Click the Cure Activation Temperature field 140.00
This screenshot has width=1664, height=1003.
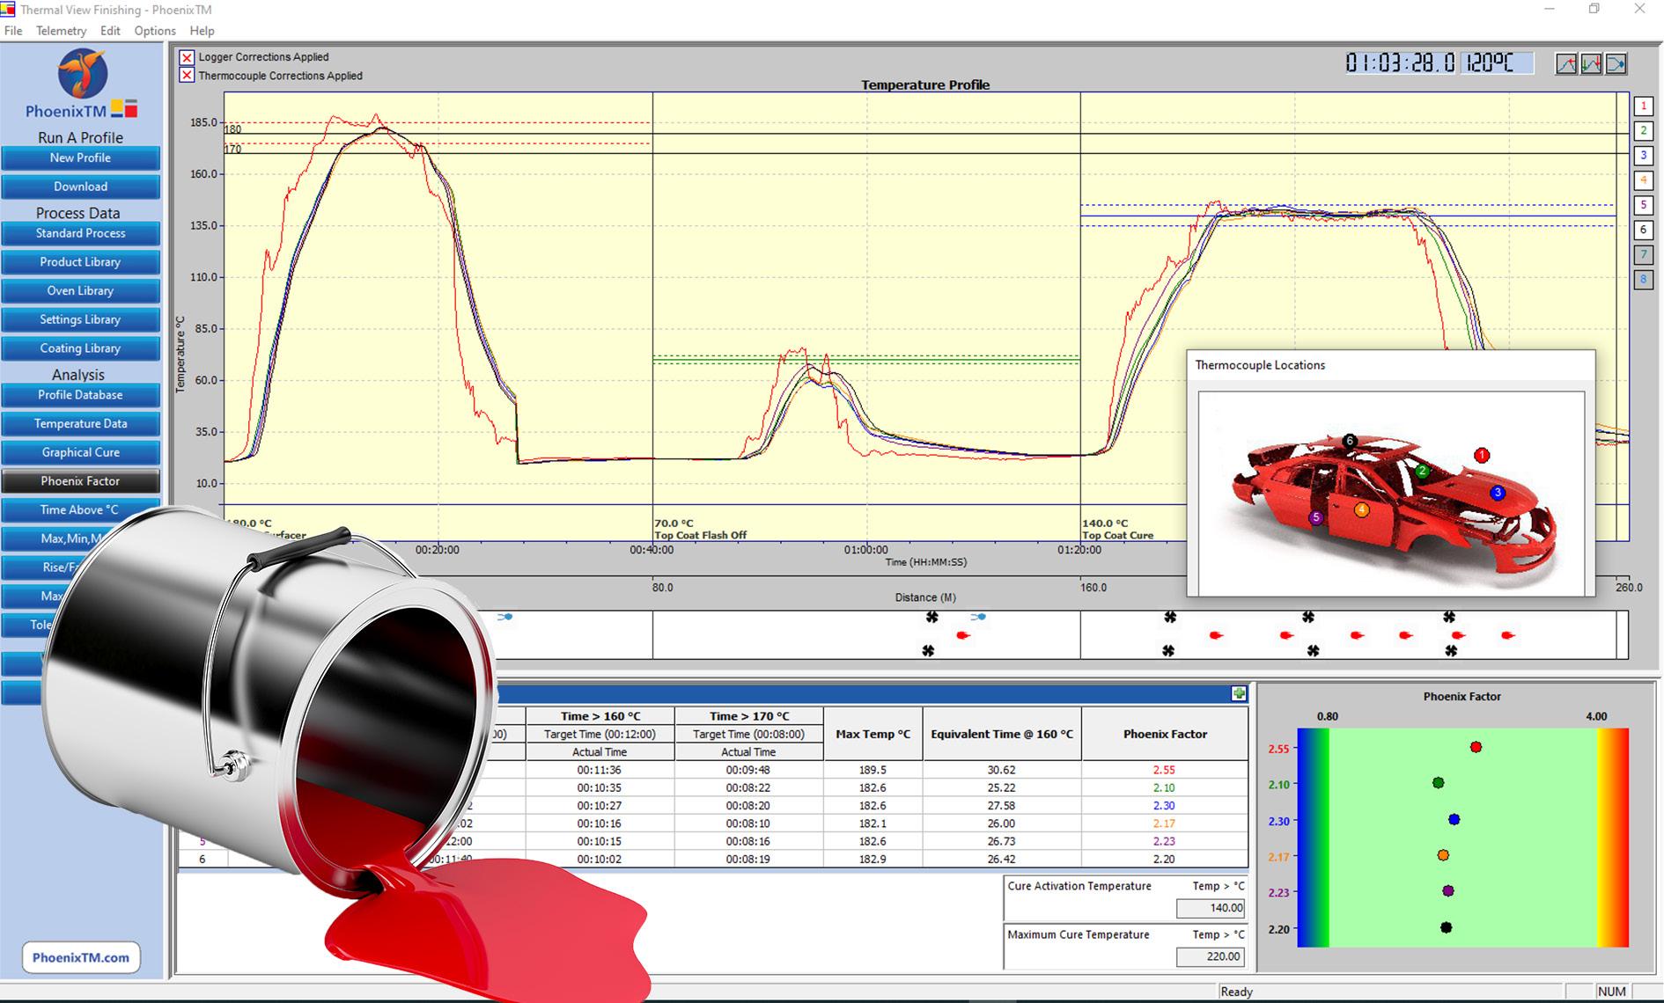click(x=1211, y=908)
